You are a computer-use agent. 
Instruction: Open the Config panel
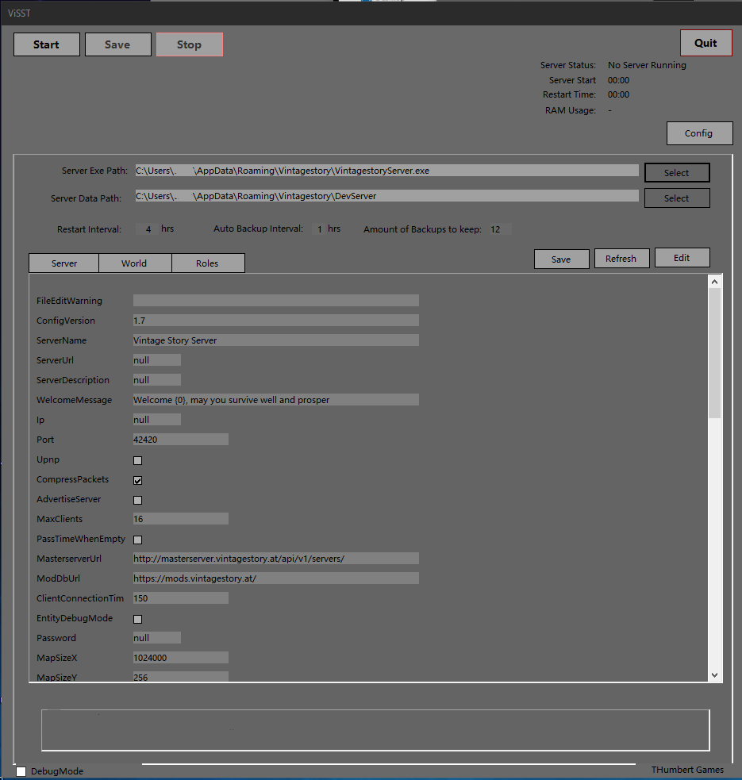point(698,133)
